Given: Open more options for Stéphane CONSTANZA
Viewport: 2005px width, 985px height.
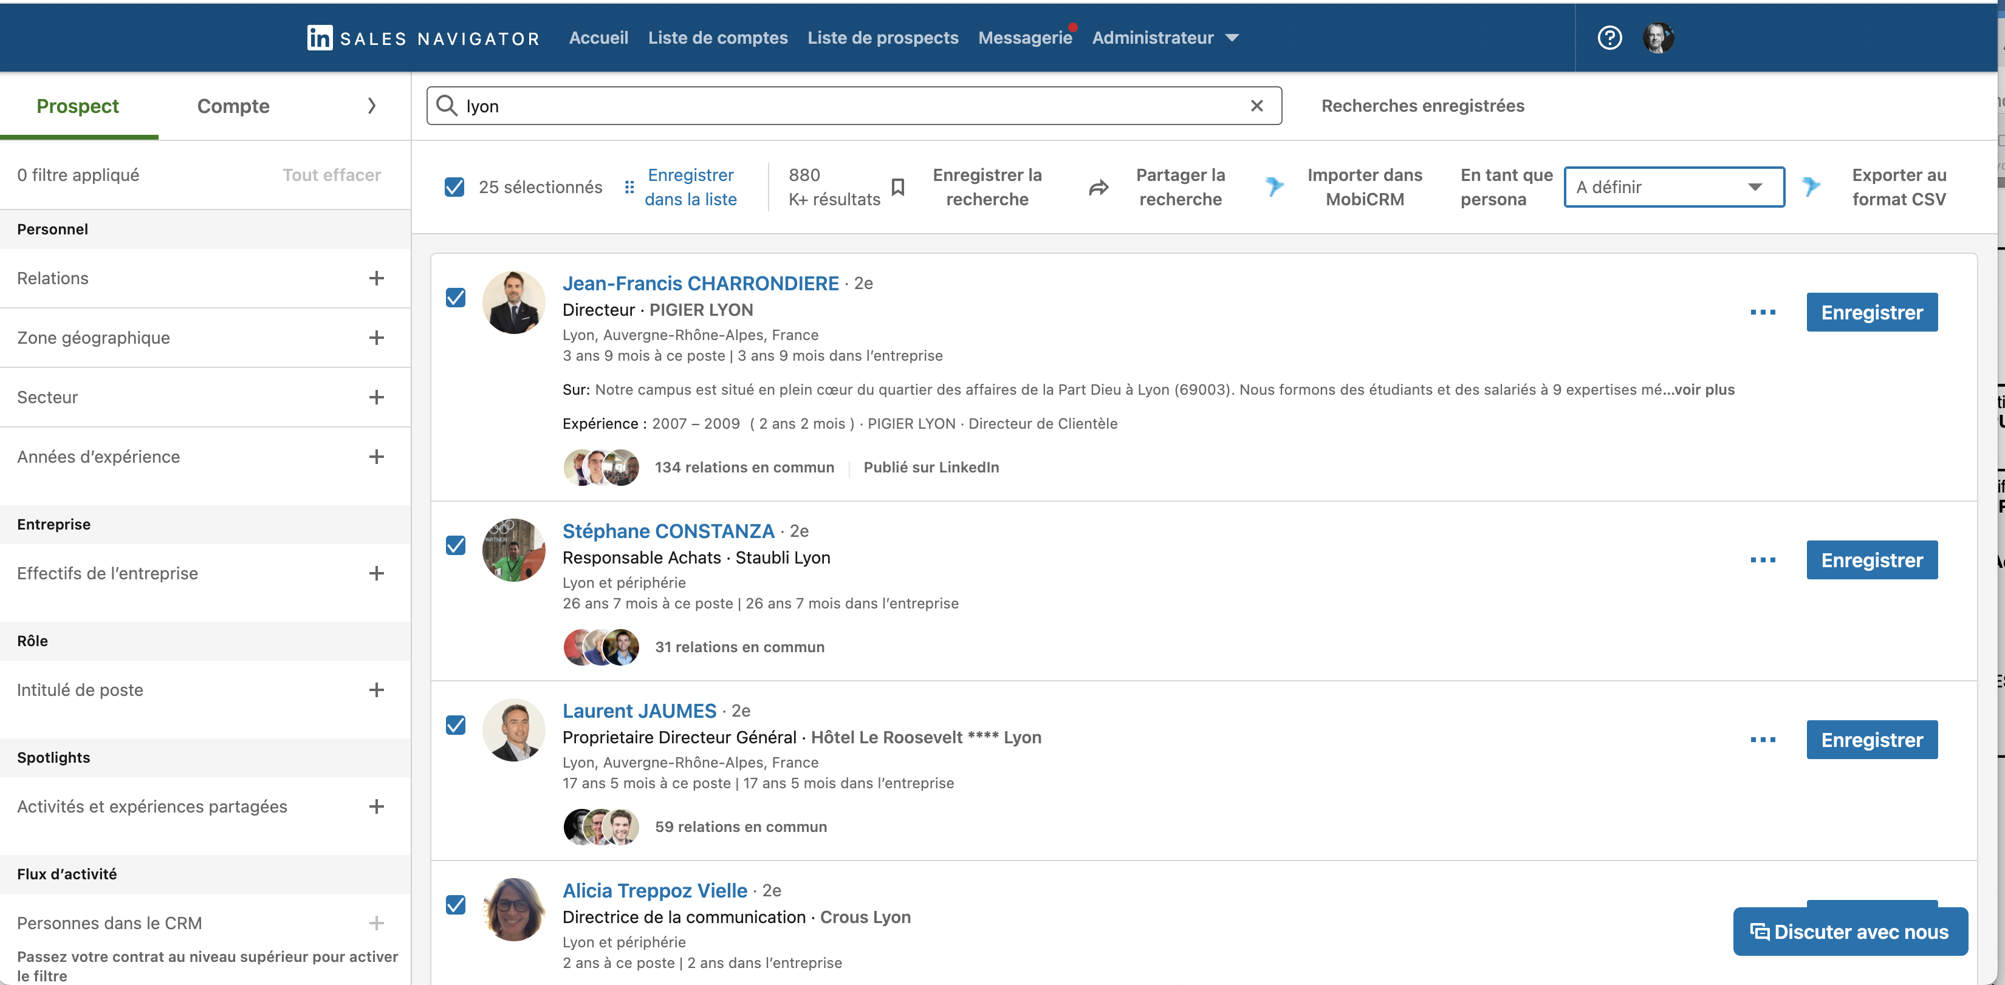Looking at the screenshot, I should pos(1762,560).
